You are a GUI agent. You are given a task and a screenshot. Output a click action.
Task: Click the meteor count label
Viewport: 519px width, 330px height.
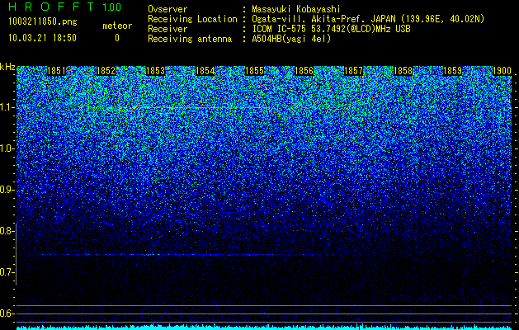pos(117,26)
